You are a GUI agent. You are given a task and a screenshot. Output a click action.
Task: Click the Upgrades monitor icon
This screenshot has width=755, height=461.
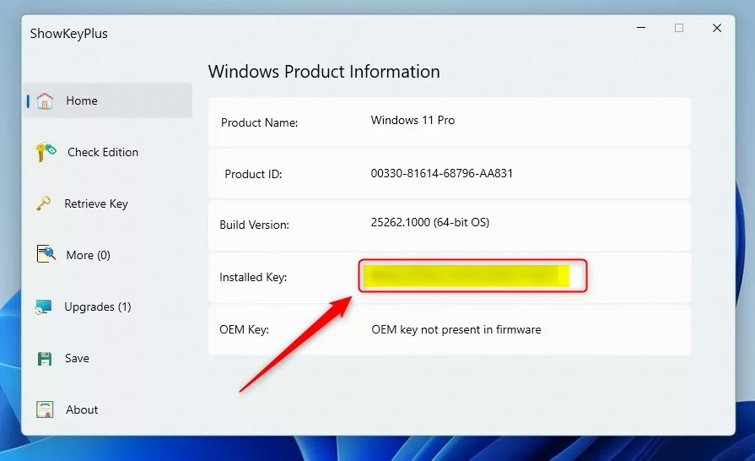43,306
